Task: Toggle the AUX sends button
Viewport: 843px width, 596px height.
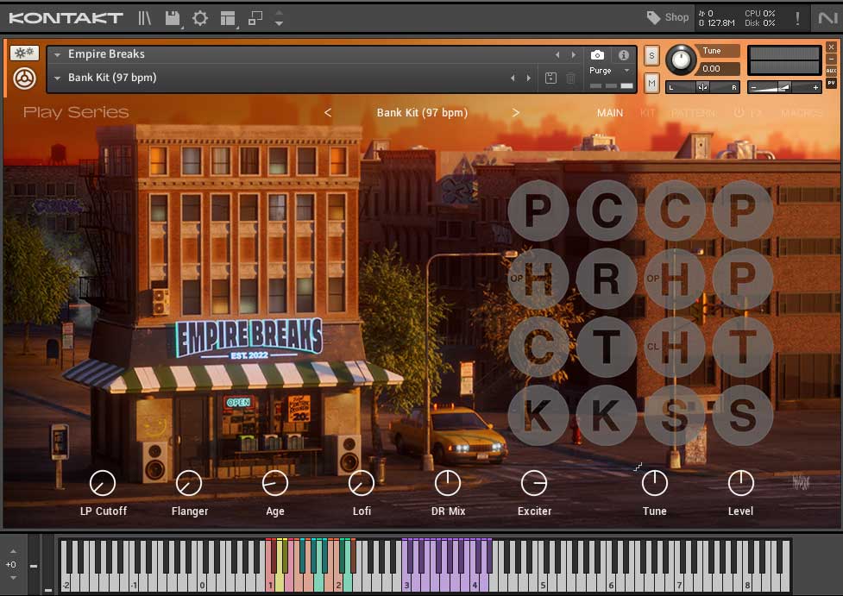Action: coord(831,71)
